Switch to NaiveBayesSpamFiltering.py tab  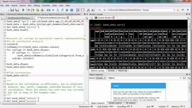coord(19,18)
